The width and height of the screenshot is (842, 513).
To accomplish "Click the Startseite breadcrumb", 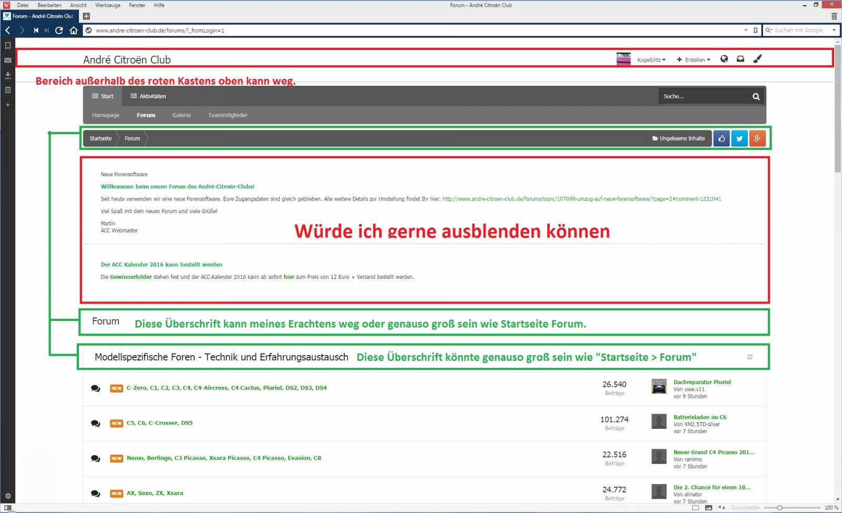I will [x=101, y=138].
